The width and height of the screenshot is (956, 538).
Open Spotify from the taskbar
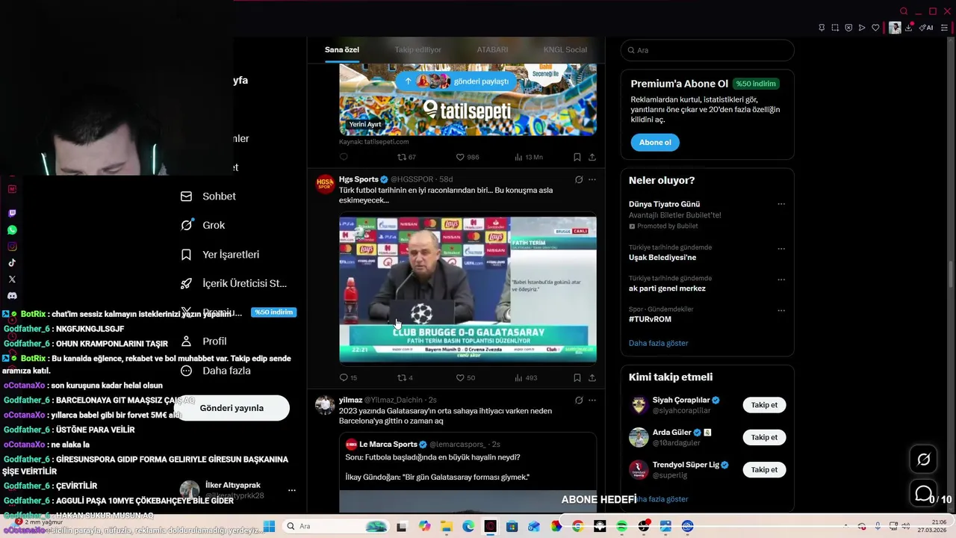(622, 526)
